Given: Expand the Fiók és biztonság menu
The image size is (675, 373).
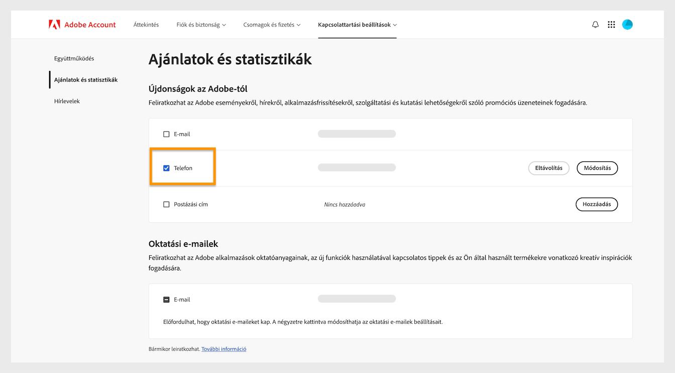Looking at the screenshot, I should (201, 25).
